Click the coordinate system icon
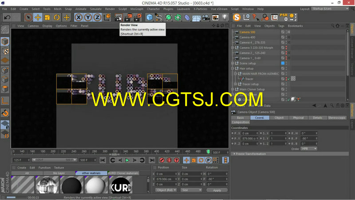 point(107,17)
